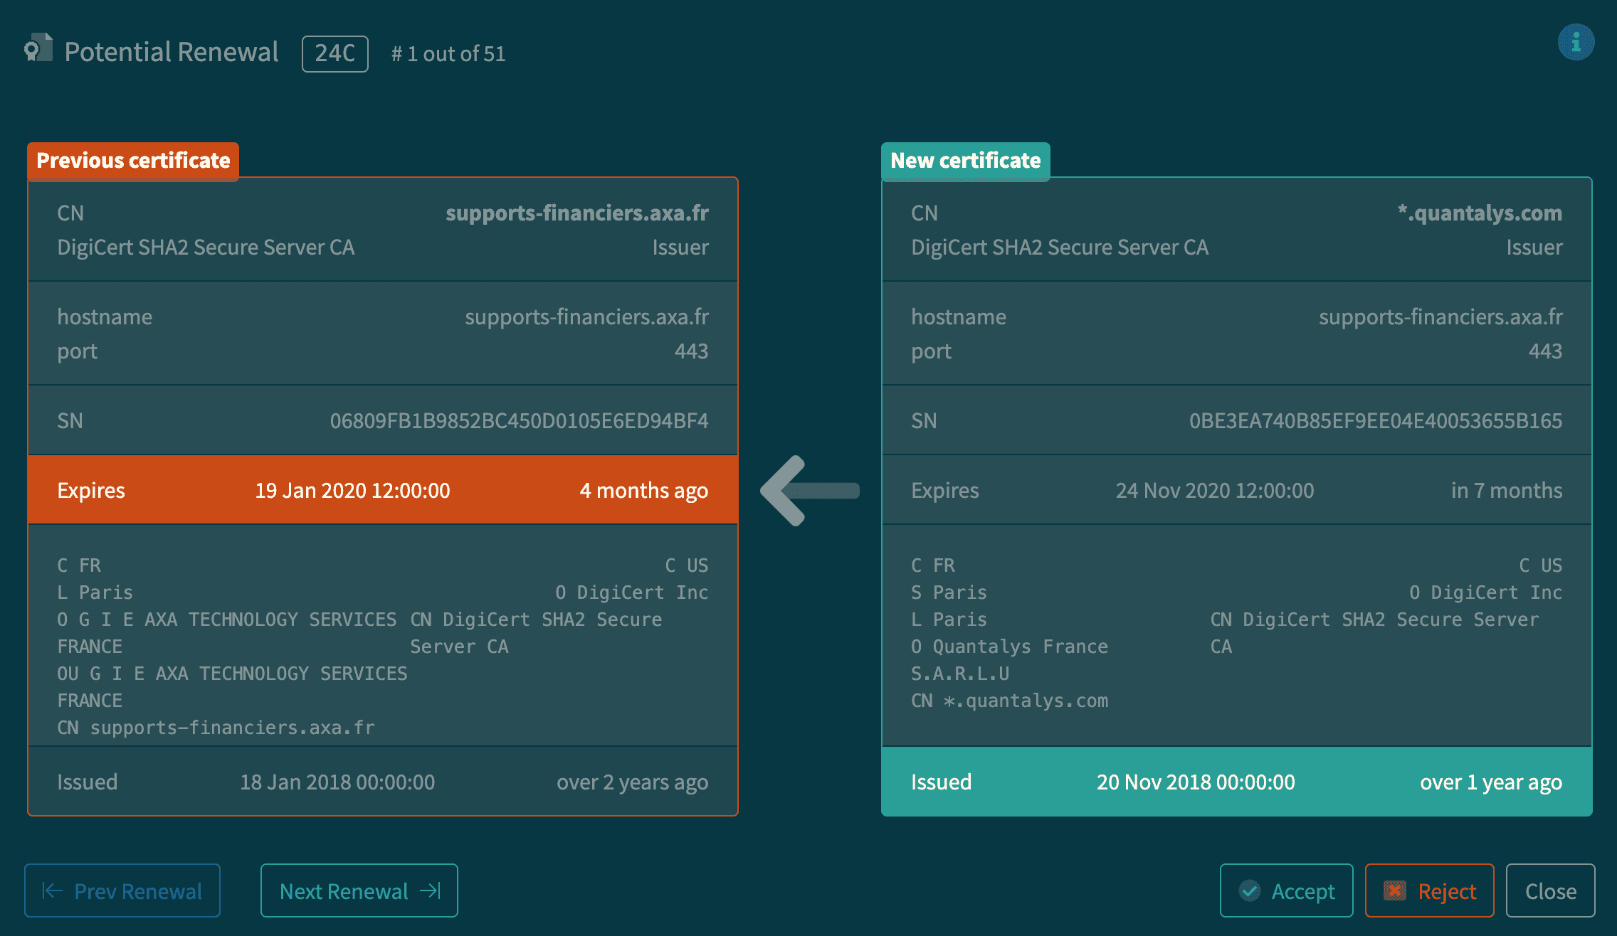
Task: Click the orange Expires row of previous certificate
Action: (382, 490)
